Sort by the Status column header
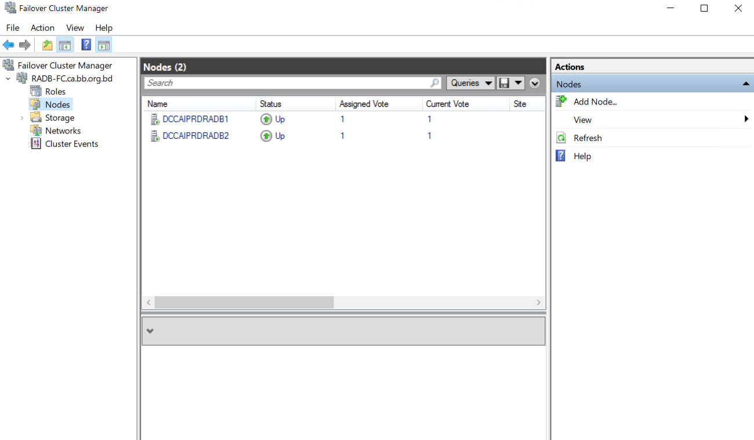Screen dimensions: 754x440 pos(296,104)
